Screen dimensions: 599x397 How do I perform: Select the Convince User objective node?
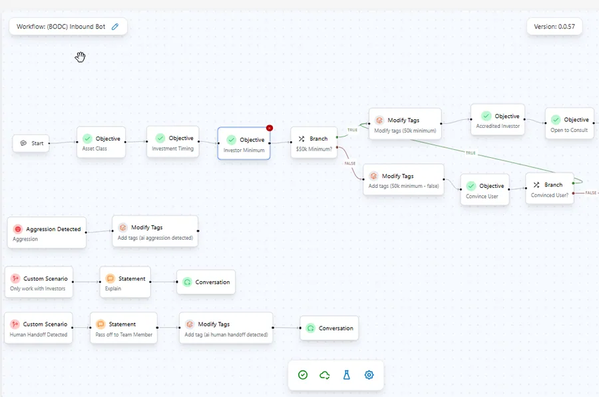coord(485,190)
